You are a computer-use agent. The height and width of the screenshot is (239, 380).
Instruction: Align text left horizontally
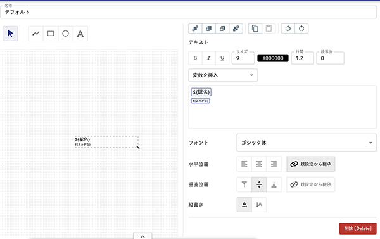[244, 164]
